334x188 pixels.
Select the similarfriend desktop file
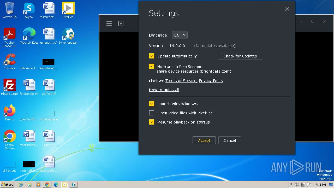tap(49, 64)
